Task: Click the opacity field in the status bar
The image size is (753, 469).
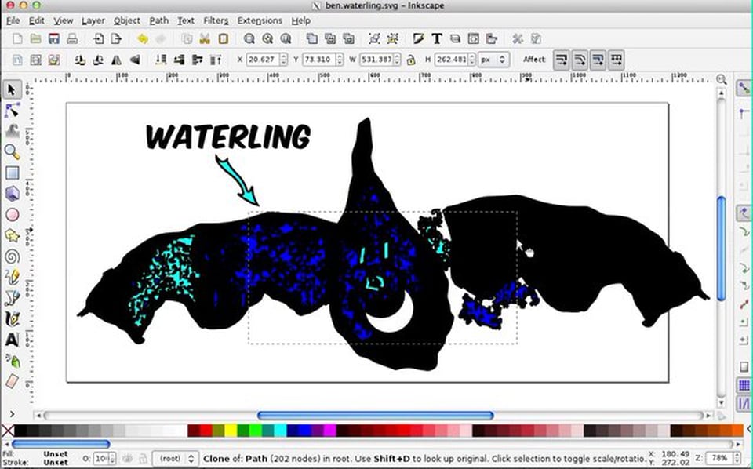Action: (x=102, y=459)
